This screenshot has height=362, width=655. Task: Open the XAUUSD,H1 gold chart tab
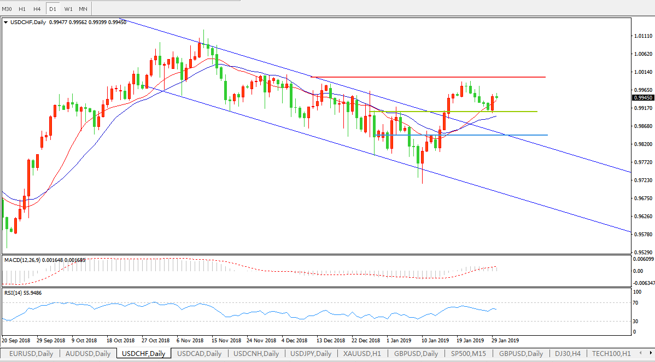[362, 354]
